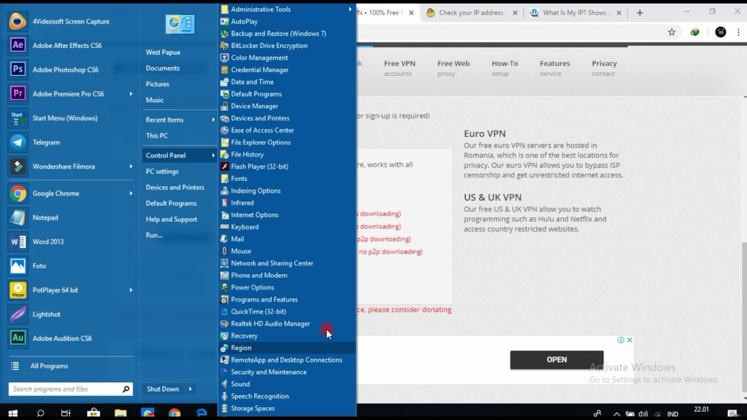Image resolution: width=747 pixels, height=420 pixels.
Task: Launch Adobe Audition CS6 icon
Action: (18, 338)
